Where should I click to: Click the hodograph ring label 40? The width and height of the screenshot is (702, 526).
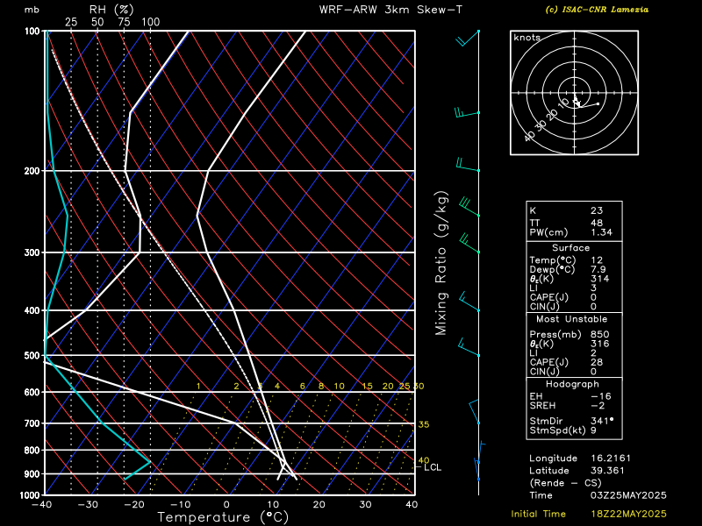point(529,136)
